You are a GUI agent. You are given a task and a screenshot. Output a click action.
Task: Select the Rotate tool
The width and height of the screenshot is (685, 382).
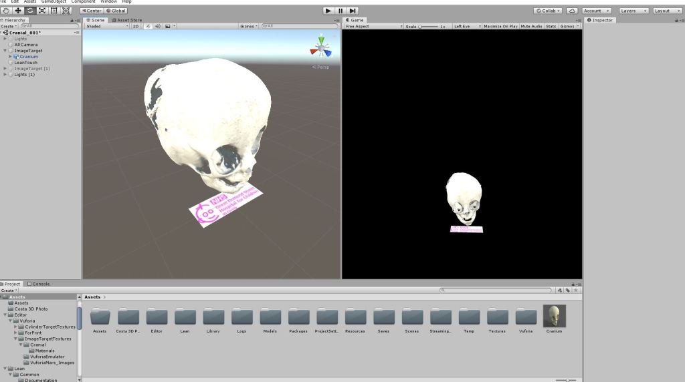point(30,11)
